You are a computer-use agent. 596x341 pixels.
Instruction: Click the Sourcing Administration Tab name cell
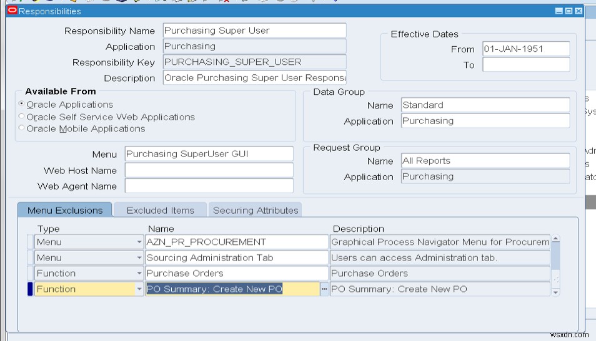[x=237, y=258]
